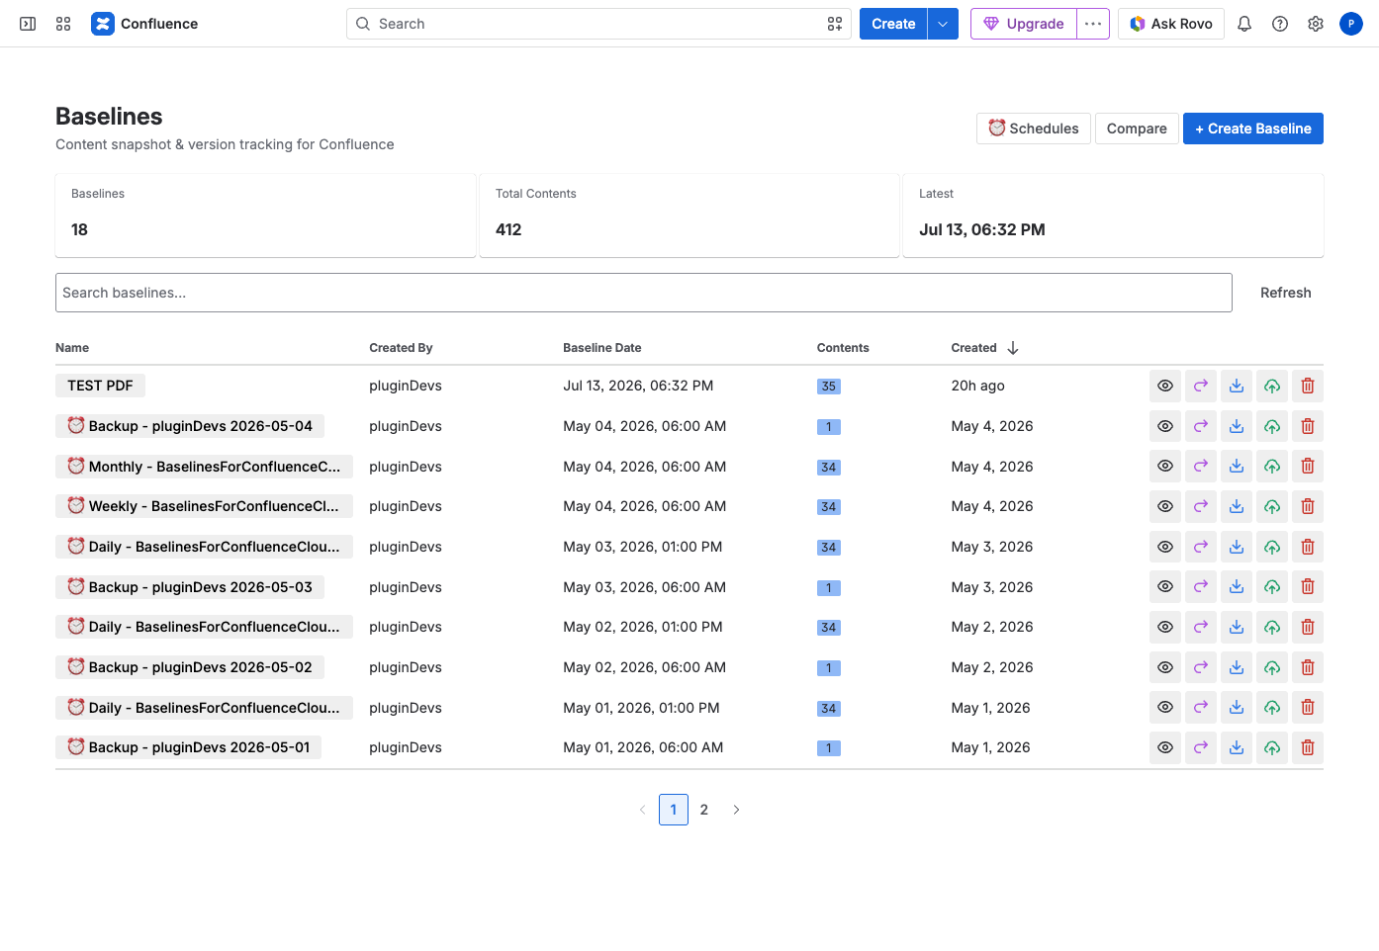Image resolution: width=1379 pixels, height=951 pixels.
Task: Open notifications bell
Action: pyautogui.click(x=1244, y=24)
